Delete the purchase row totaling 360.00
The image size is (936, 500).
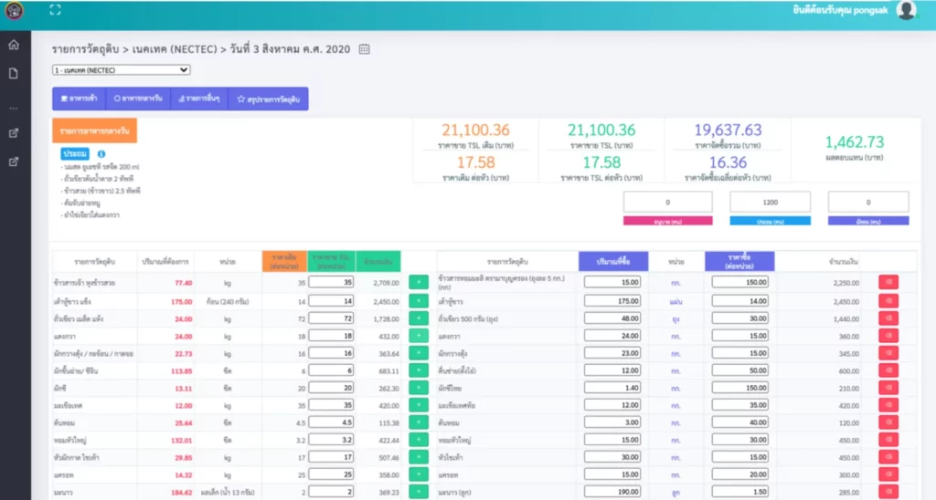888,336
